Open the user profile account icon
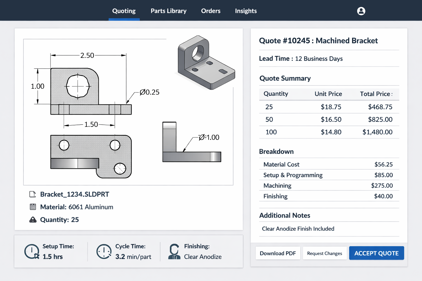This screenshot has width=422, height=281. click(361, 11)
